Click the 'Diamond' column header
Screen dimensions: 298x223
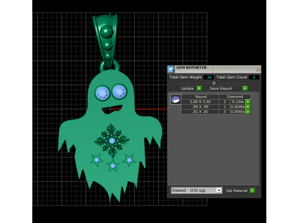(x=235, y=97)
